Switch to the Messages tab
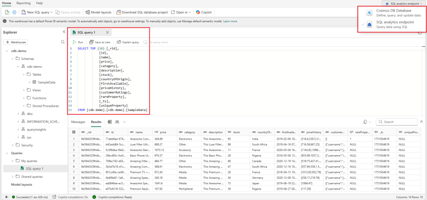The image size is (427, 200). point(78,122)
